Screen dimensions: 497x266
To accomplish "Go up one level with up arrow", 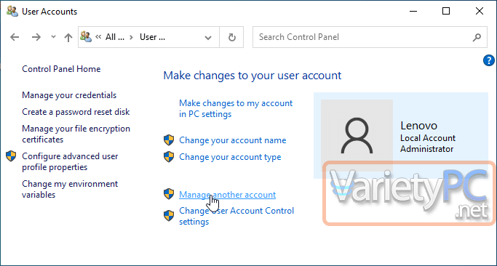I will point(68,38).
